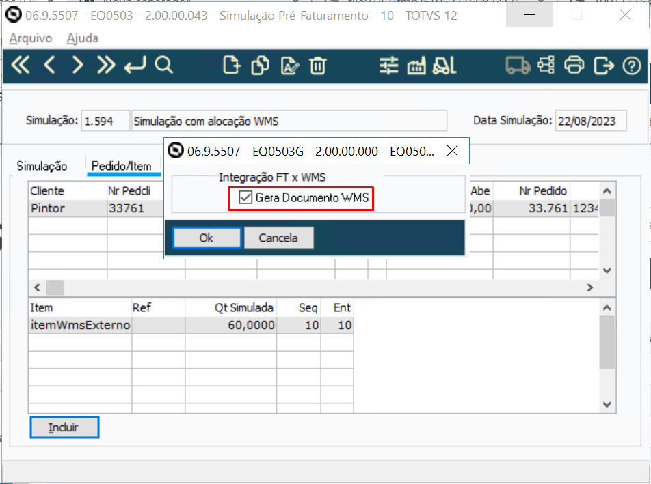
Task: Click the Seq column header
Action: [299, 307]
